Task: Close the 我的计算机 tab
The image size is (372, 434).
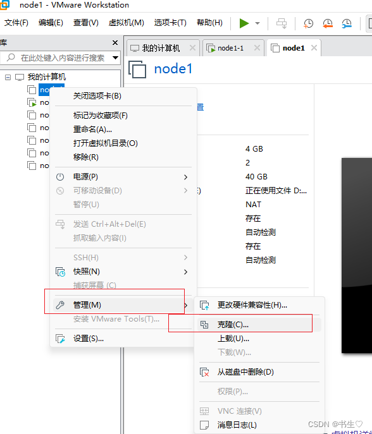Action: (x=192, y=48)
